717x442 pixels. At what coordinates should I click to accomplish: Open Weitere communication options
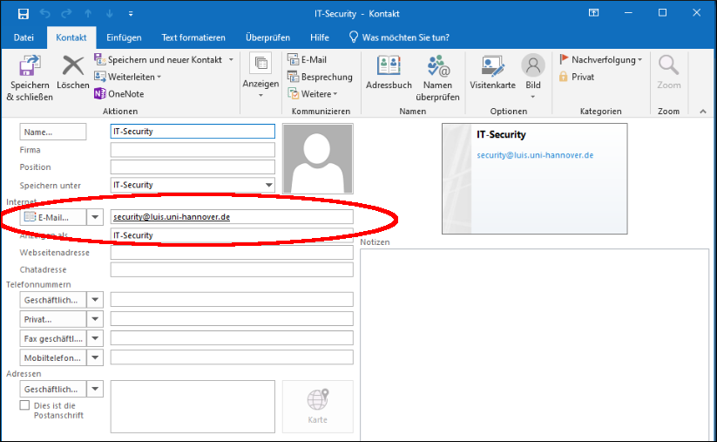coord(313,94)
